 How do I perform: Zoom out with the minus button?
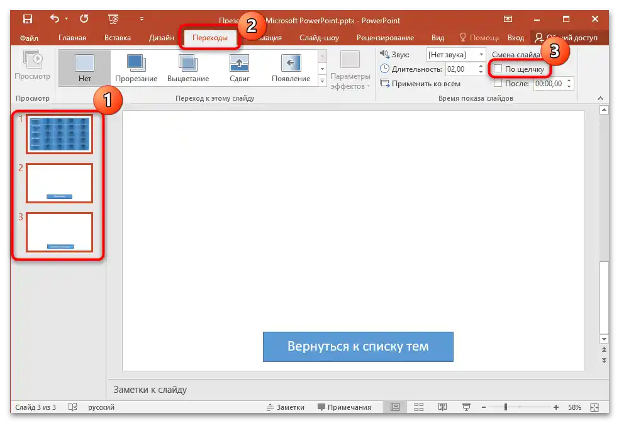[x=484, y=407]
